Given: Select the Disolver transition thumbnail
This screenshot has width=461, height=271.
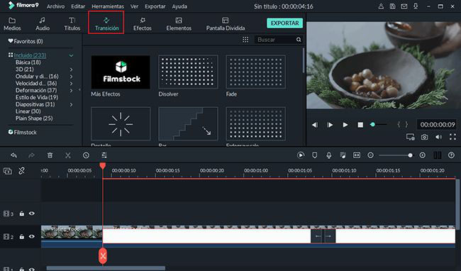Looking at the screenshot, I should pyautogui.click(x=188, y=72).
